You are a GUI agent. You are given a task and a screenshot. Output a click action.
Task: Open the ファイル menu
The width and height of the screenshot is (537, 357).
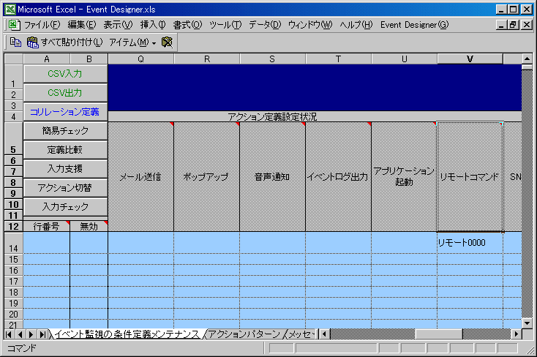(42, 25)
